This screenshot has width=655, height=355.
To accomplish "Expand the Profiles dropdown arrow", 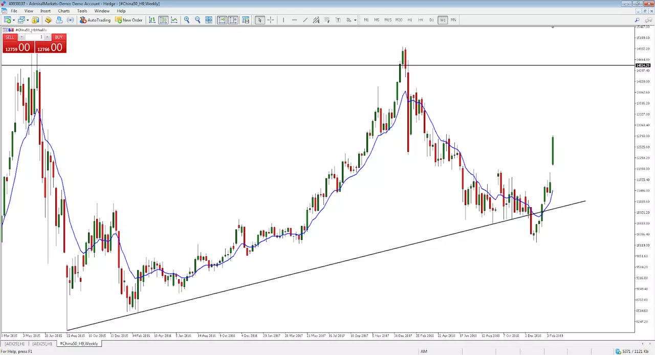I will [x=28, y=20].
